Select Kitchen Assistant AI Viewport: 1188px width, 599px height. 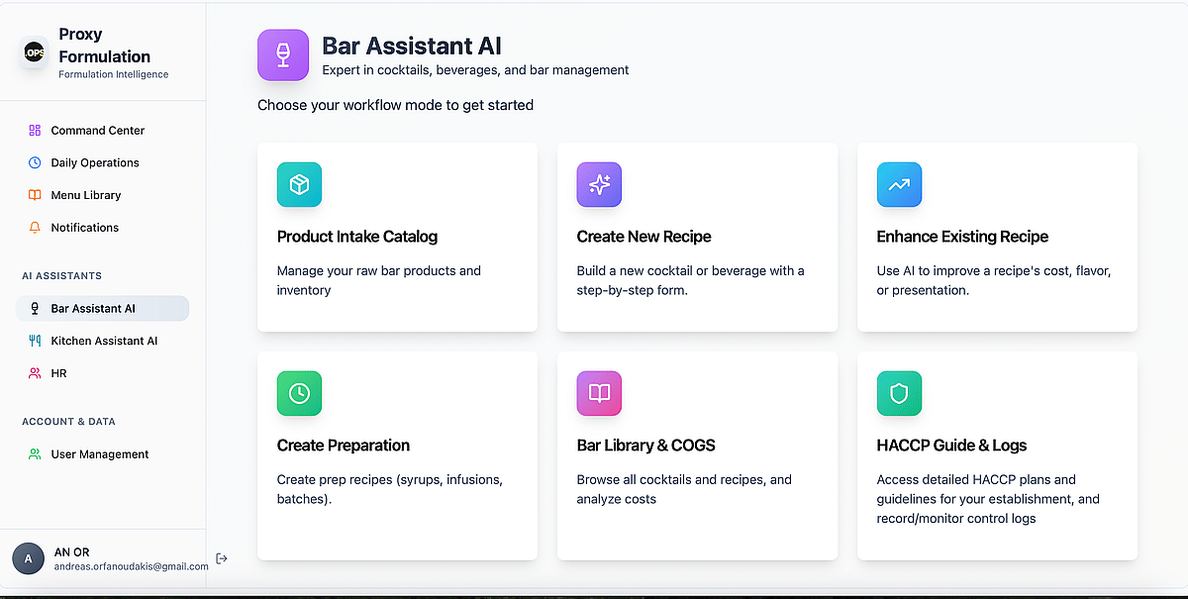104,341
